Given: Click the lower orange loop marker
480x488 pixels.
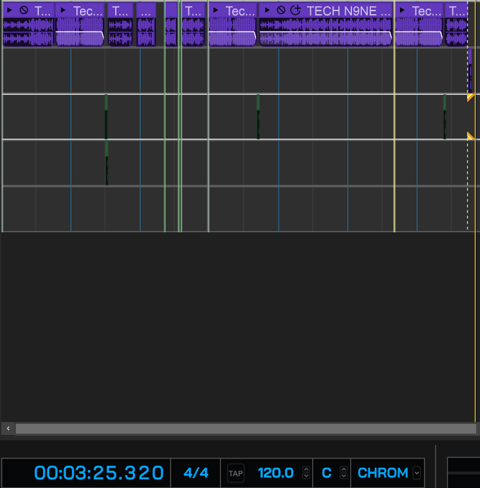Looking at the screenshot, I should click(x=471, y=136).
